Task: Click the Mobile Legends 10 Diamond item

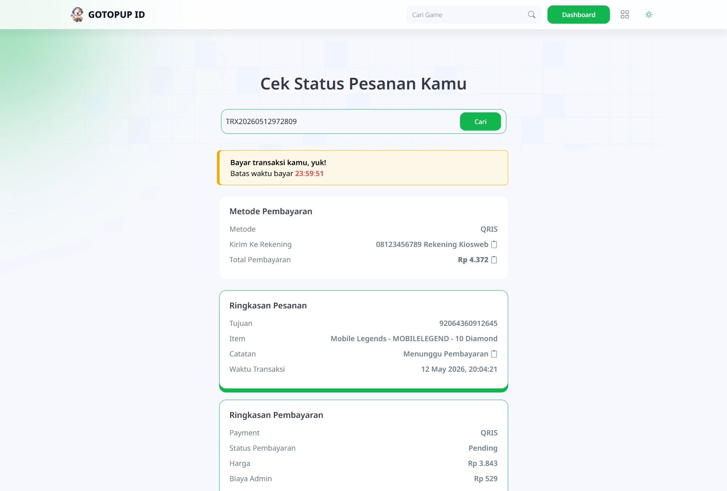Action: (414, 339)
